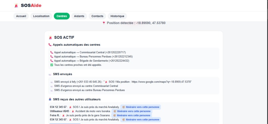Click the SOSAide brand name
The width and height of the screenshot is (268, 124).
tap(31, 5)
